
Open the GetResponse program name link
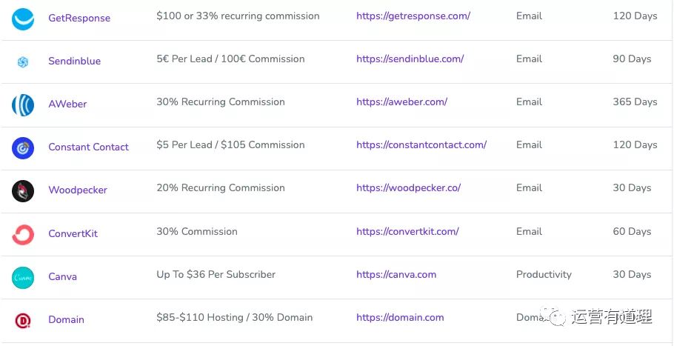click(x=79, y=18)
